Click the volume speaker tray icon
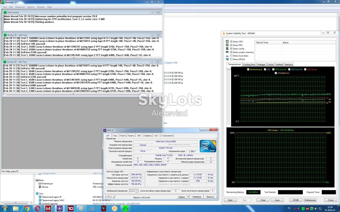Viewport: 340px width, 212px height. (x=316, y=209)
